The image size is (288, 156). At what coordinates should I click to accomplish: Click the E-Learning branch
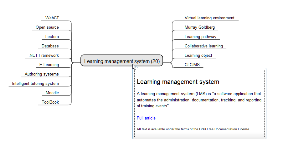click(49, 65)
